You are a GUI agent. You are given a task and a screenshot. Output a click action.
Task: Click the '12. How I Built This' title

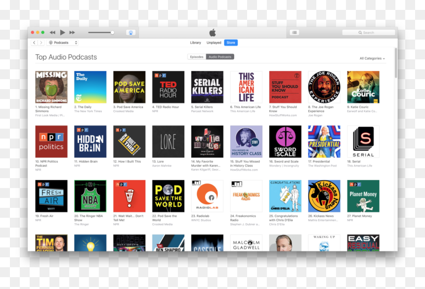pos(127,161)
